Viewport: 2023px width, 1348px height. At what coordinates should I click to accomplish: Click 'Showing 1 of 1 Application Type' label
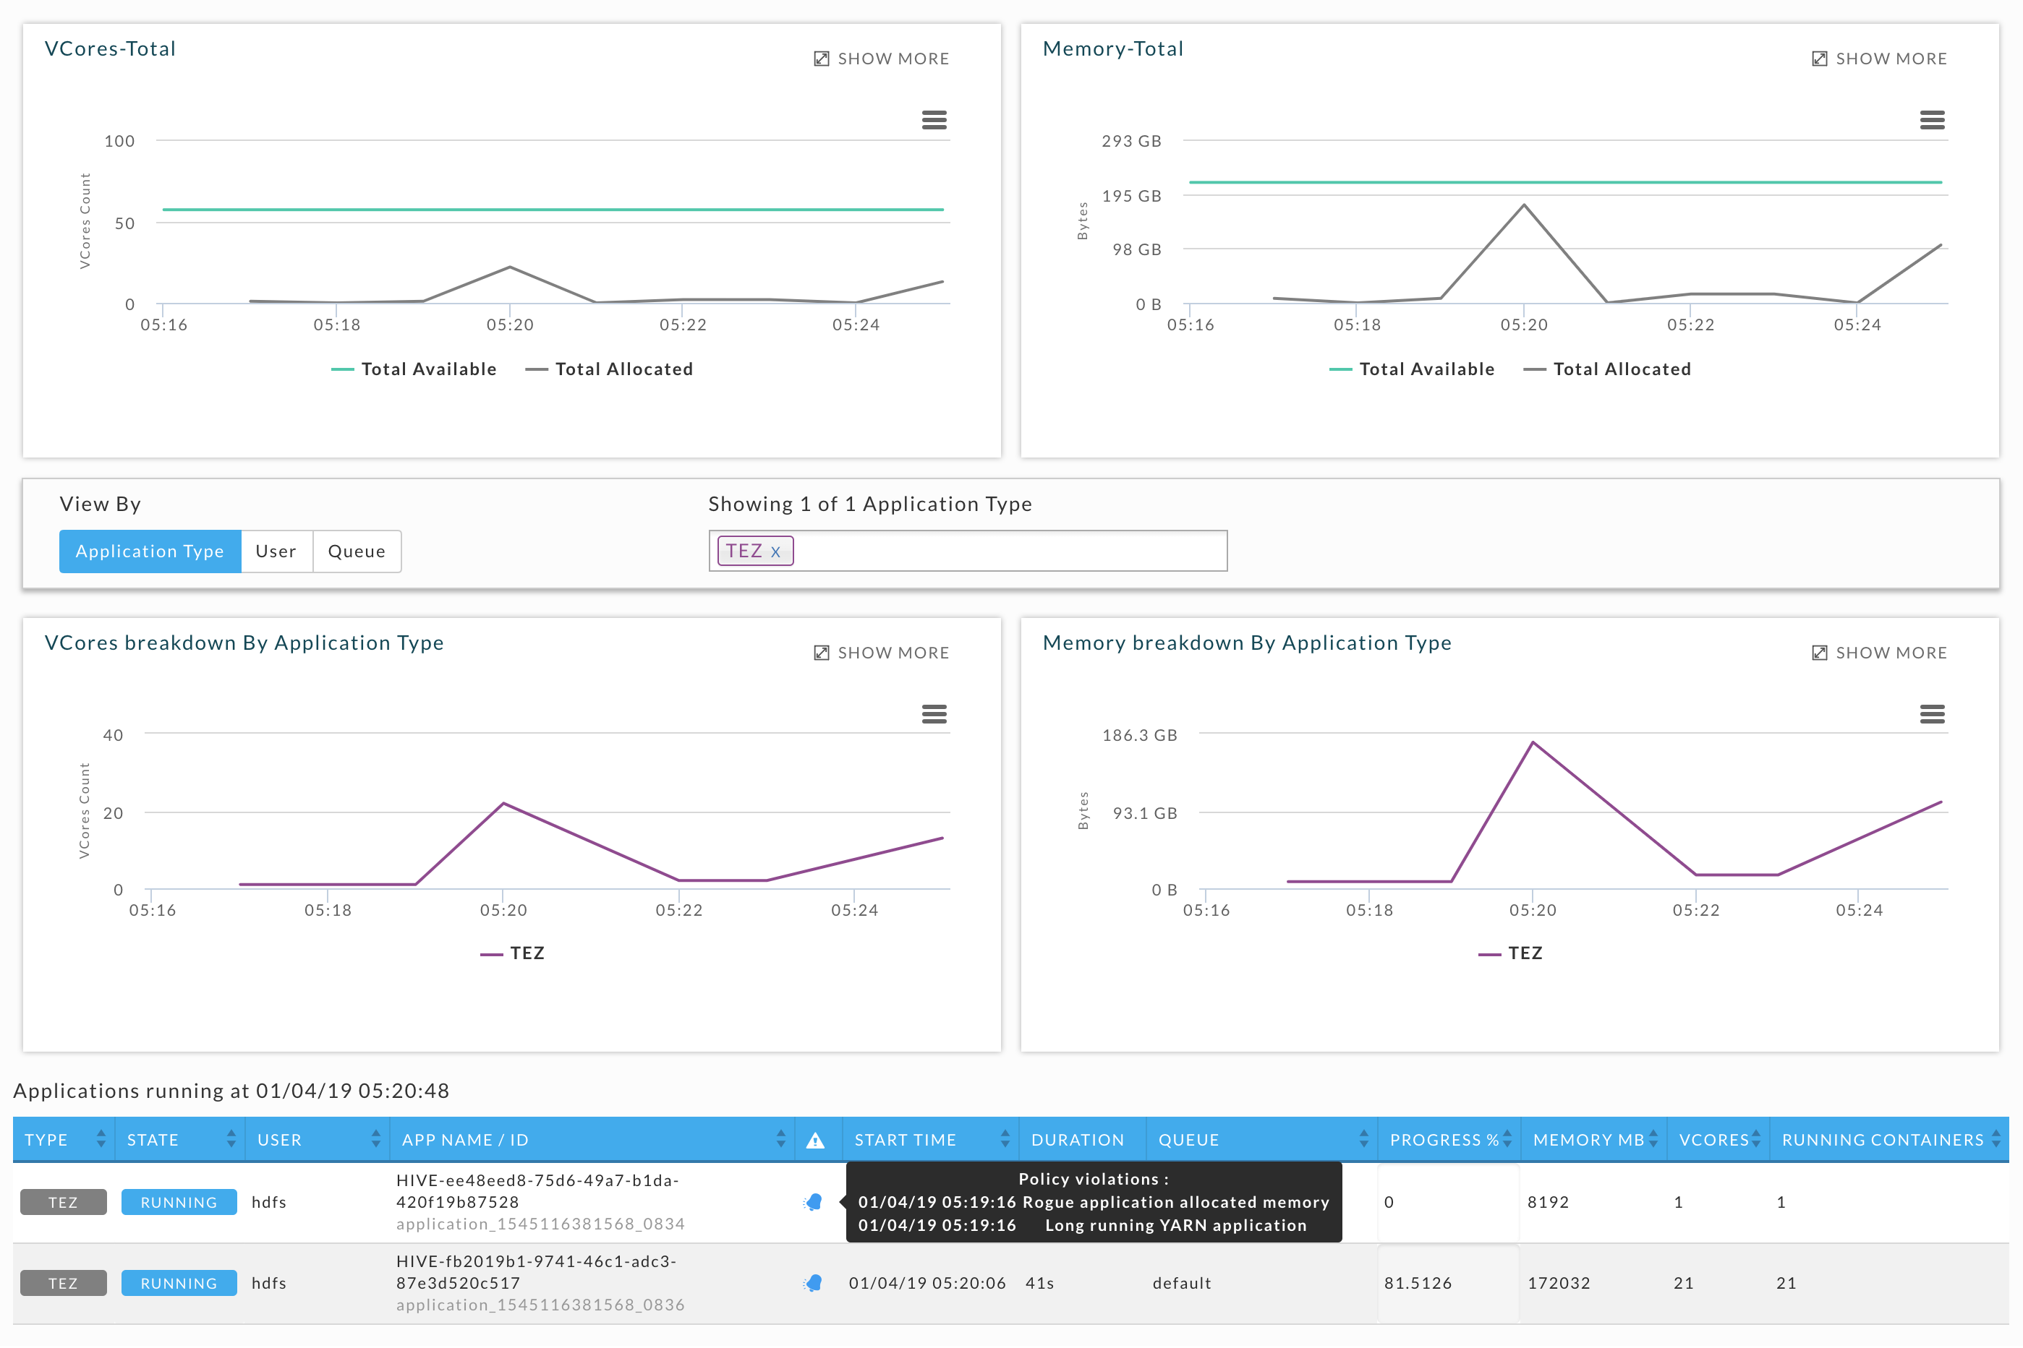tap(869, 504)
